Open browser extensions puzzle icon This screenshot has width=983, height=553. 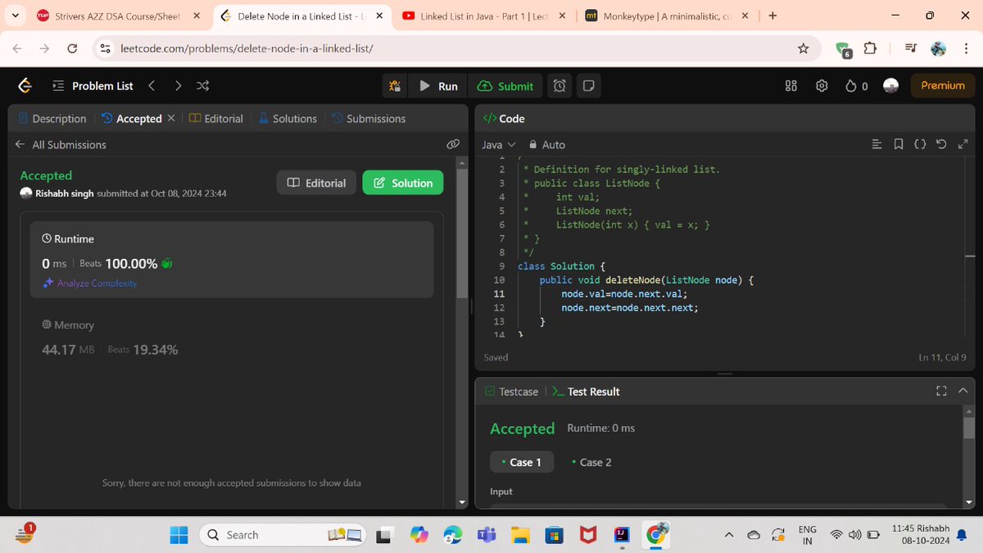coord(870,49)
